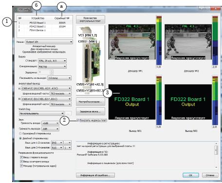Click the FDConfig2 title bar app icon
The height and width of the screenshot is (183, 222).
point(16,9)
